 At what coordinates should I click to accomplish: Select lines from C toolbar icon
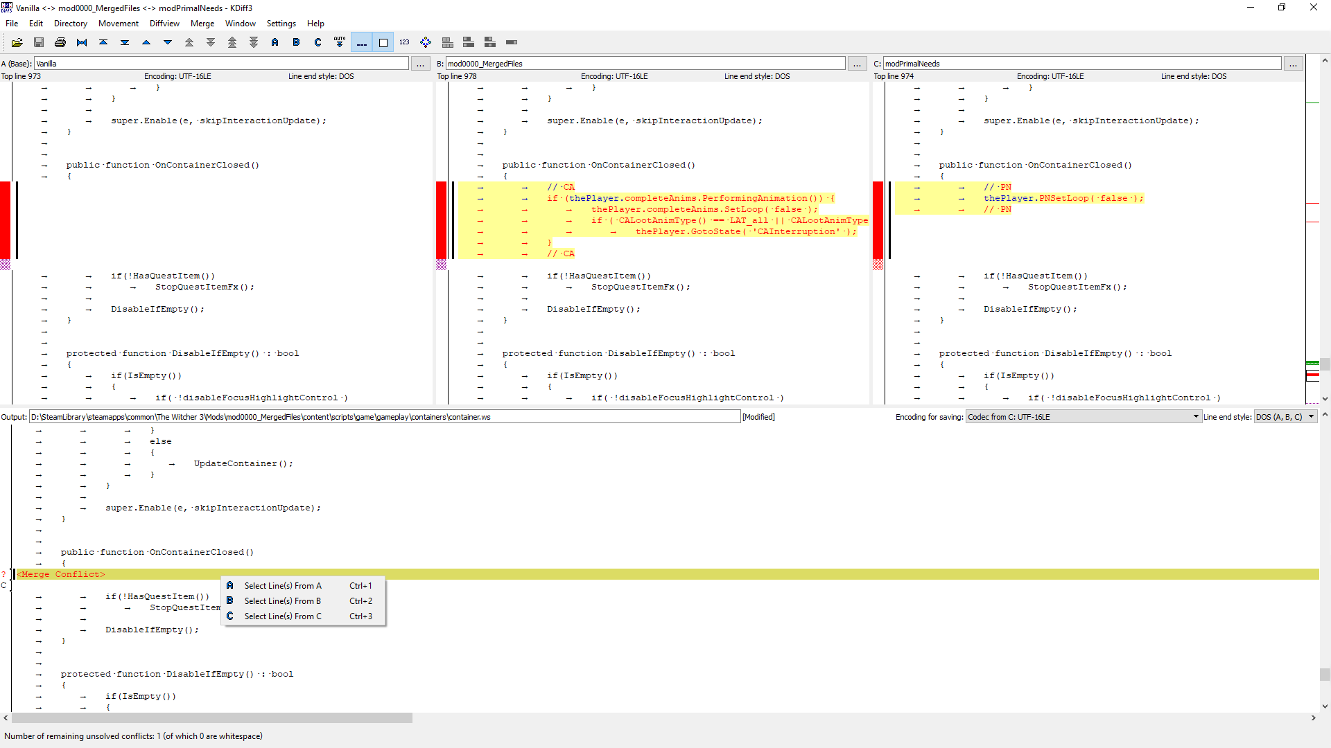[318, 43]
